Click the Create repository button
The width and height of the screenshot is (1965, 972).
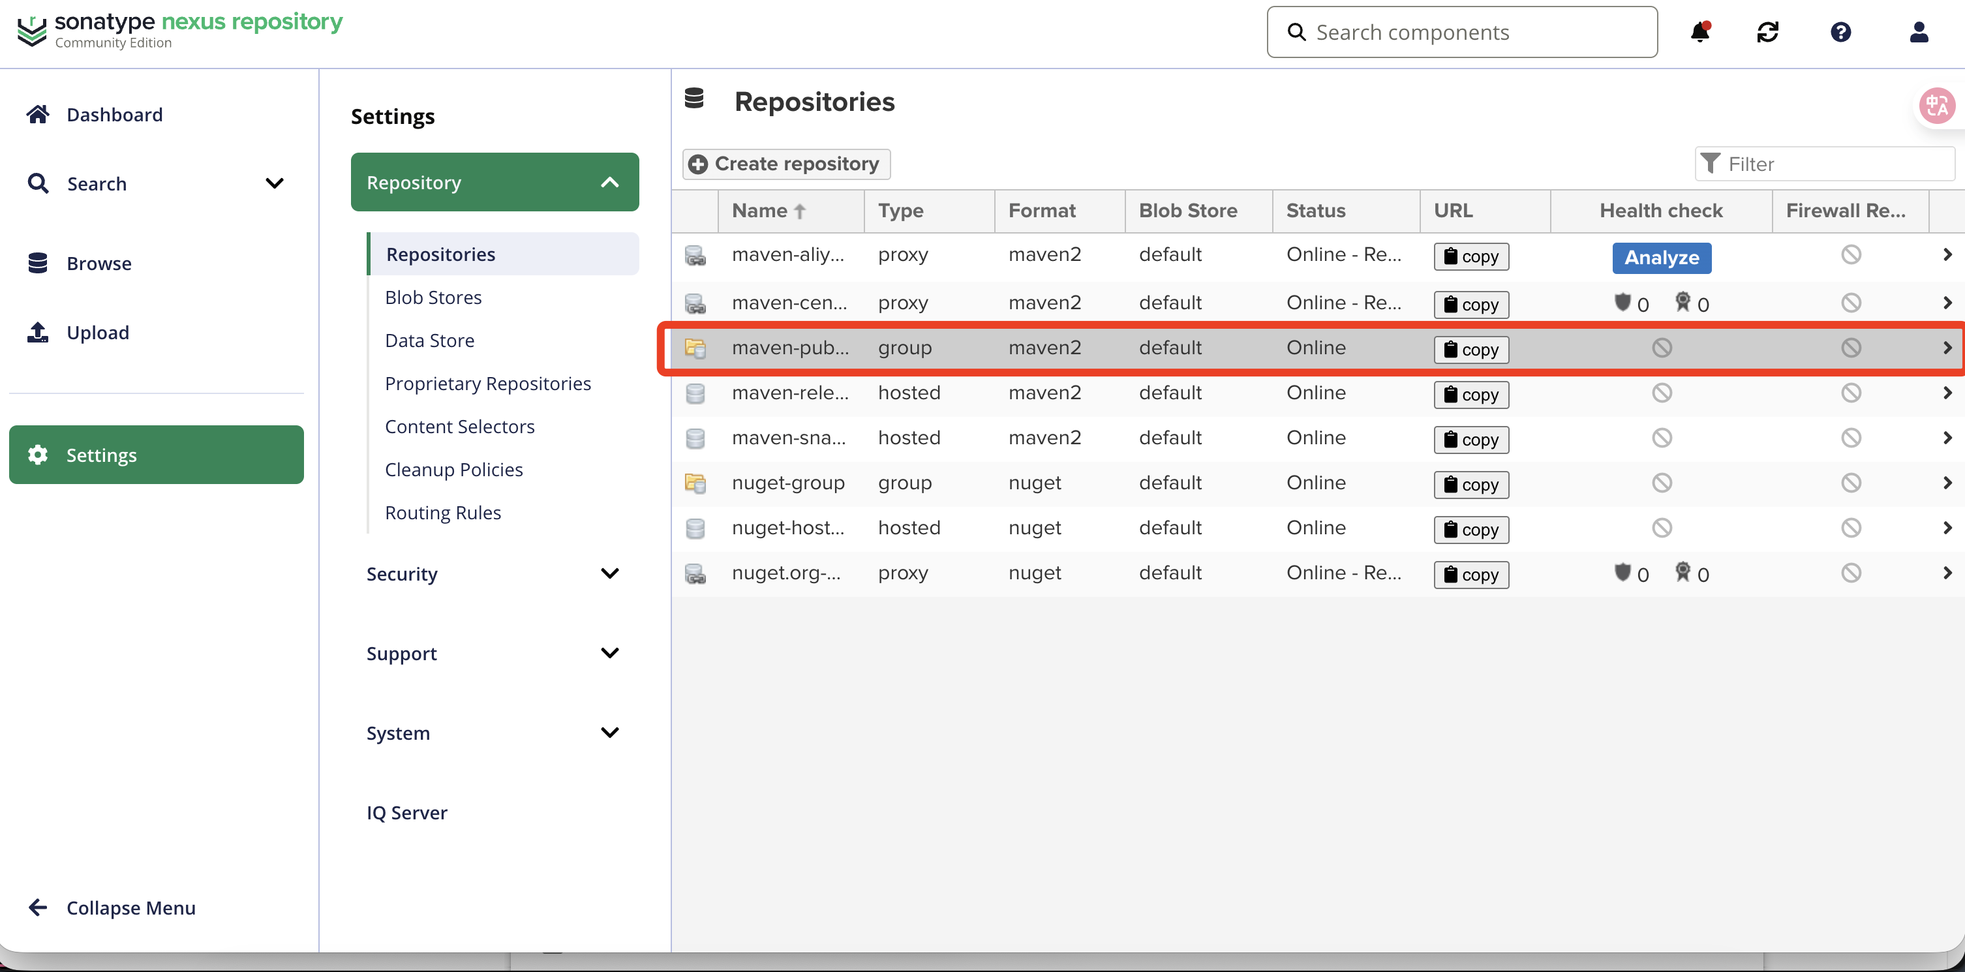tap(787, 164)
